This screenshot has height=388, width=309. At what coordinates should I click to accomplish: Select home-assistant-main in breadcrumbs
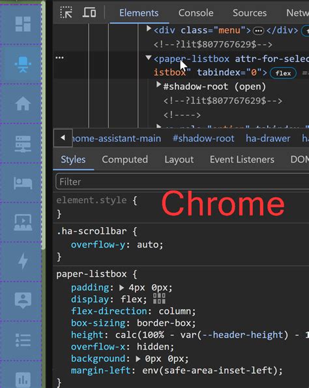pyautogui.click(x=117, y=138)
